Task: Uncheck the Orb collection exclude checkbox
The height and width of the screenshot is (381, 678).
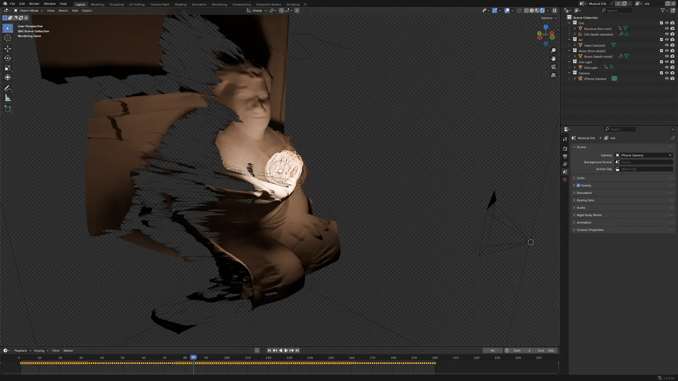Action: (661, 23)
